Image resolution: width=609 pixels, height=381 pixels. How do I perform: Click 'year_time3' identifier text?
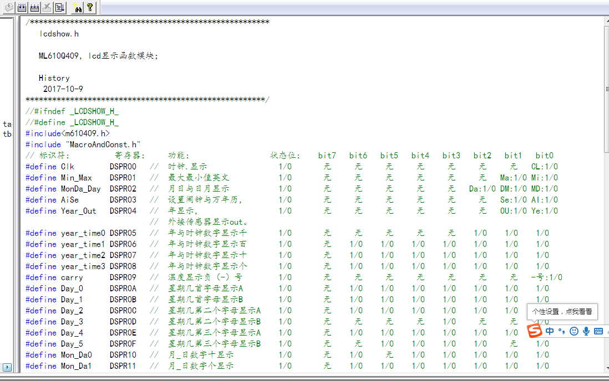click(x=83, y=266)
